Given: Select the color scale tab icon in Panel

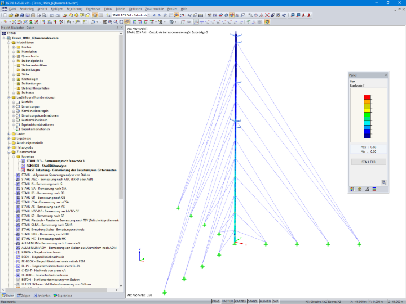Looking at the screenshot, I should (352, 189).
